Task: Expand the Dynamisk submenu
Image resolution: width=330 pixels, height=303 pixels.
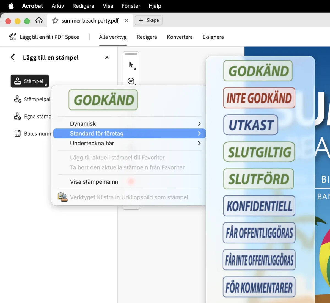Action: coord(129,124)
